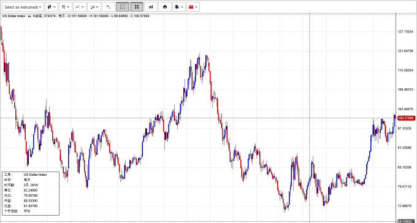Open the indicators dropdown in toolbar
Screen dimensions: 417x223
94,7
